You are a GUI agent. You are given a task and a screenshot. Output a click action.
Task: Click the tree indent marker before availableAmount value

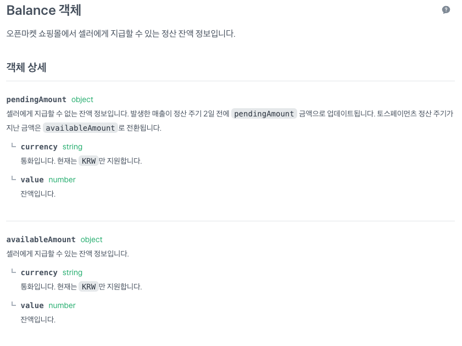click(14, 304)
